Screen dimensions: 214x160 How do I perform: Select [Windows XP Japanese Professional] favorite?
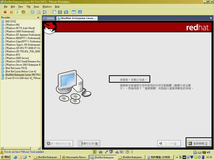coord(23,35)
